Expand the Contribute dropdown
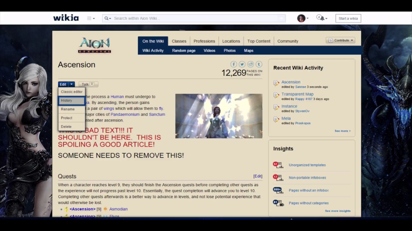Image resolution: width=412 pixels, height=231 pixels. pos(341,40)
